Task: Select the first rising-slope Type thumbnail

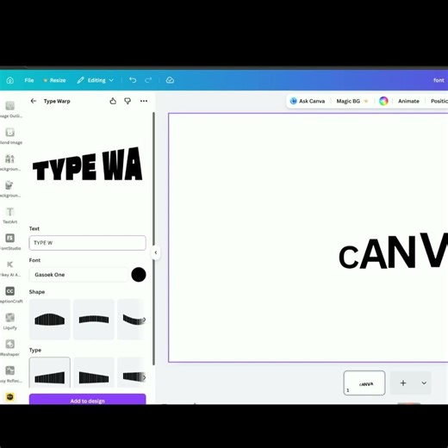Action: pyautogui.click(x=50, y=373)
